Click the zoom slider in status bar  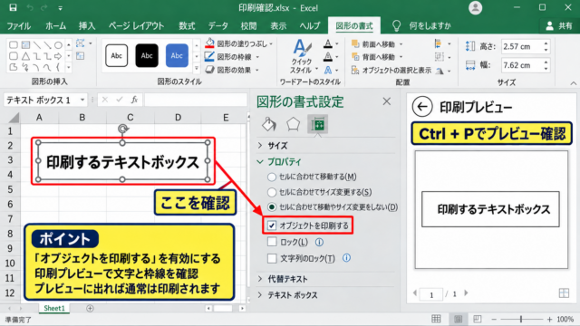point(521,319)
